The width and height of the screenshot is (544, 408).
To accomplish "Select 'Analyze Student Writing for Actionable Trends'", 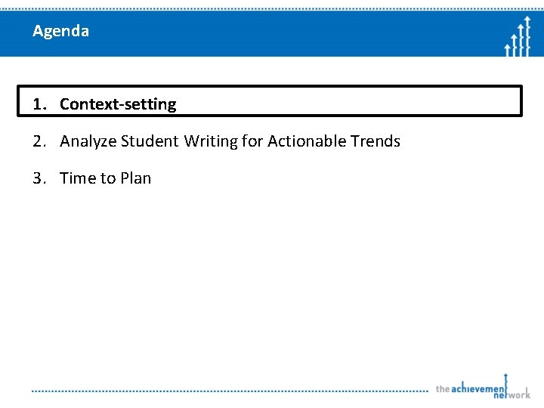I will (x=230, y=141).
